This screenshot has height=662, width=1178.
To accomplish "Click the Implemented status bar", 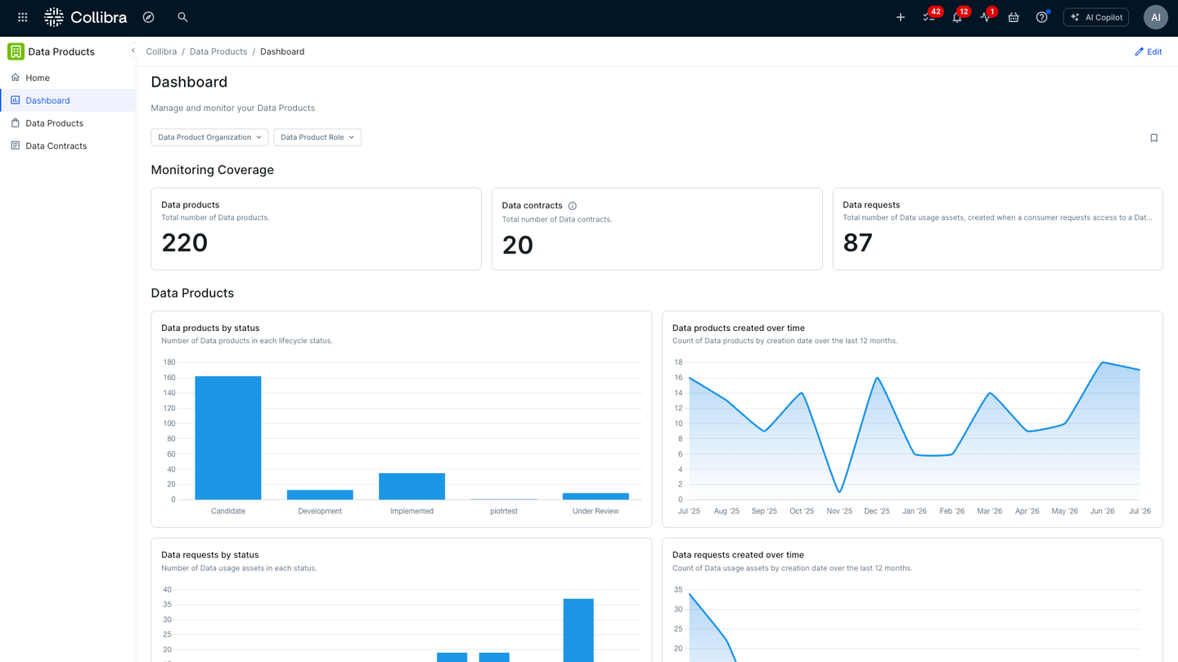I will pyautogui.click(x=411, y=486).
